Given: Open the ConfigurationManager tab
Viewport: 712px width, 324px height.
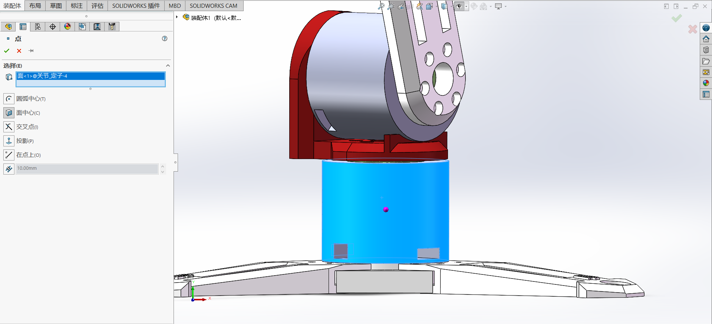Looking at the screenshot, I should pos(38,27).
